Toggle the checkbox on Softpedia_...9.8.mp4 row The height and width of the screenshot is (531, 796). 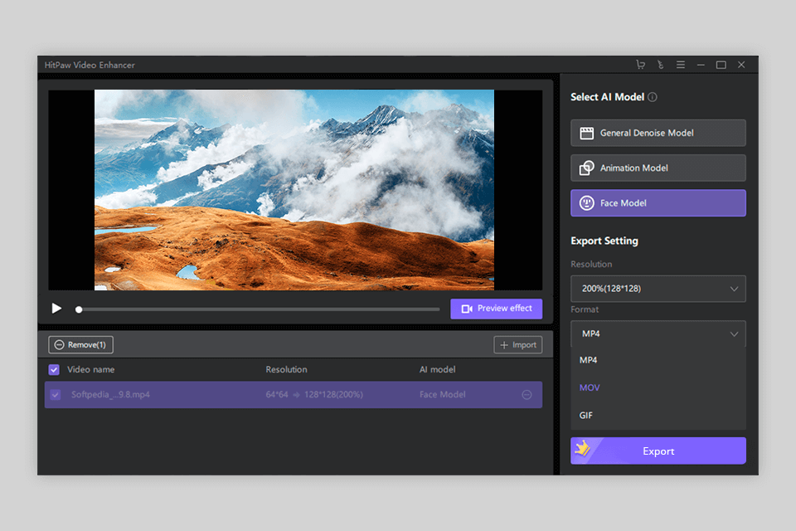pyautogui.click(x=55, y=395)
